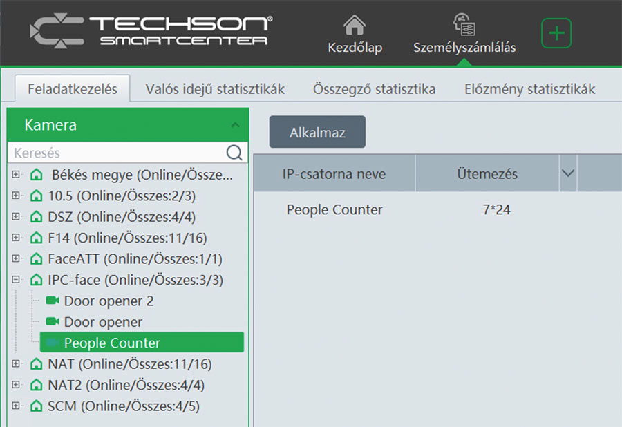Select the 10.5 (Online/Összes:2/3) group label
This screenshot has width=622, height=427.
pyautogui.click(x=122, y=196)
